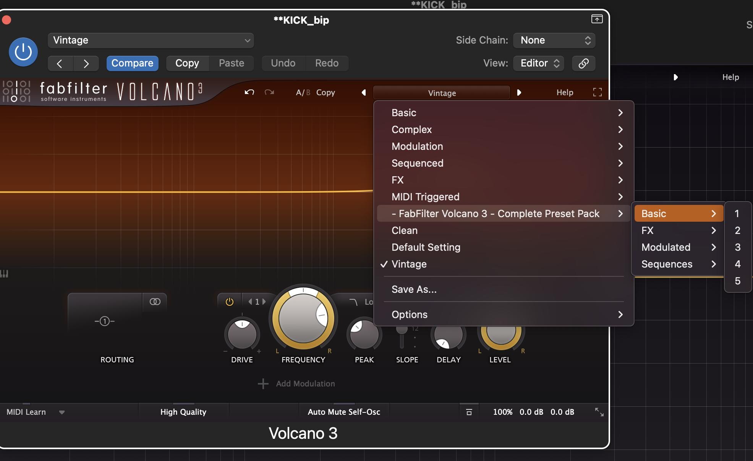Image resolution: width=753 pixels, height=461 pixels.
Task: Click the next filter arrow right of 1
Action: pyautogui.click(x=264, y=302)
